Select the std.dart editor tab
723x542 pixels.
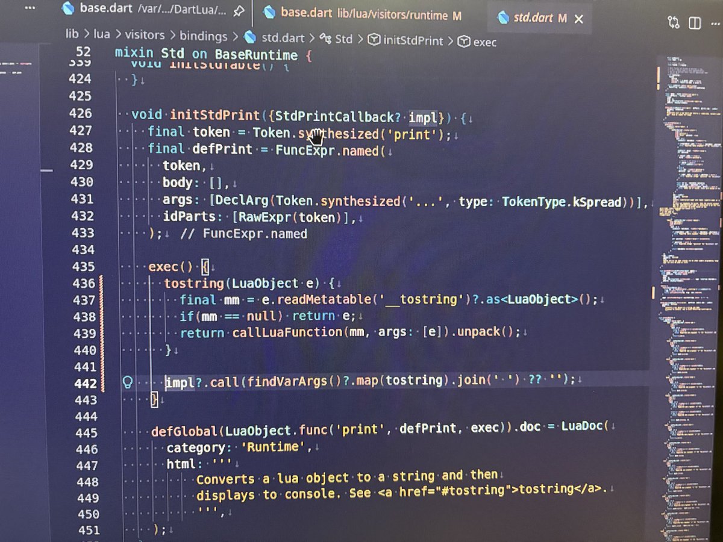pos(539,19)
